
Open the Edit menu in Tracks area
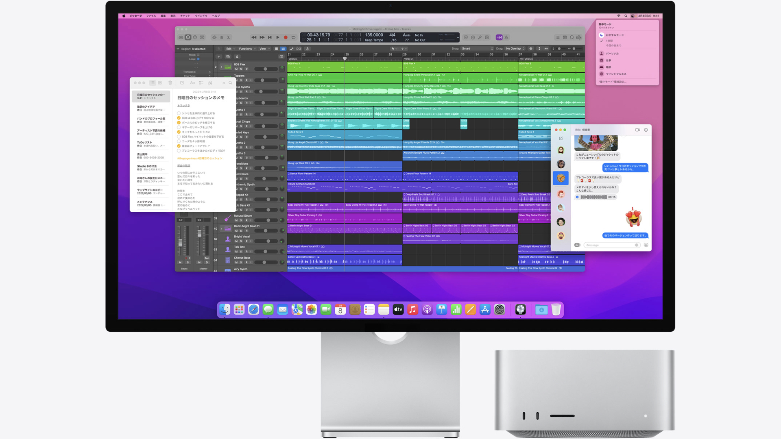tap(230, 49)
